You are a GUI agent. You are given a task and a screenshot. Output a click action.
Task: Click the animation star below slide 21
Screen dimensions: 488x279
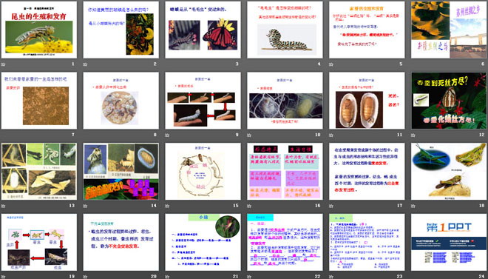click(x=167, y=277)
